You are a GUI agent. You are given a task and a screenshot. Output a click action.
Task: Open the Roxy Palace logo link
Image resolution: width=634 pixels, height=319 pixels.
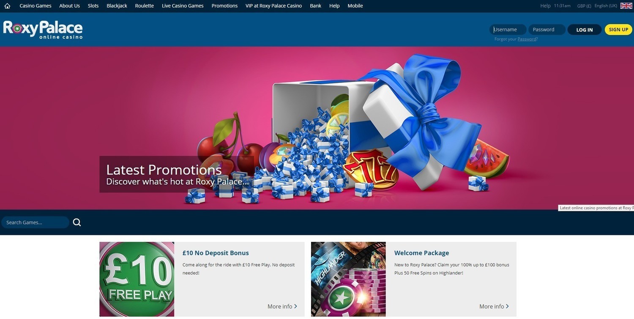point(43,30)
